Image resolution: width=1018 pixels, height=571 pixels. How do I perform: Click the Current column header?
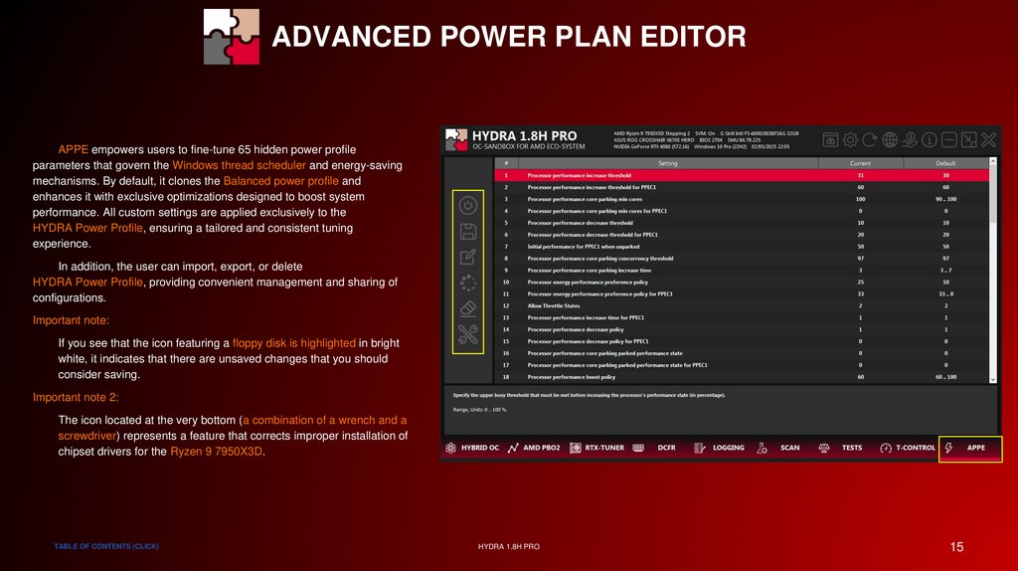(860, 163)
